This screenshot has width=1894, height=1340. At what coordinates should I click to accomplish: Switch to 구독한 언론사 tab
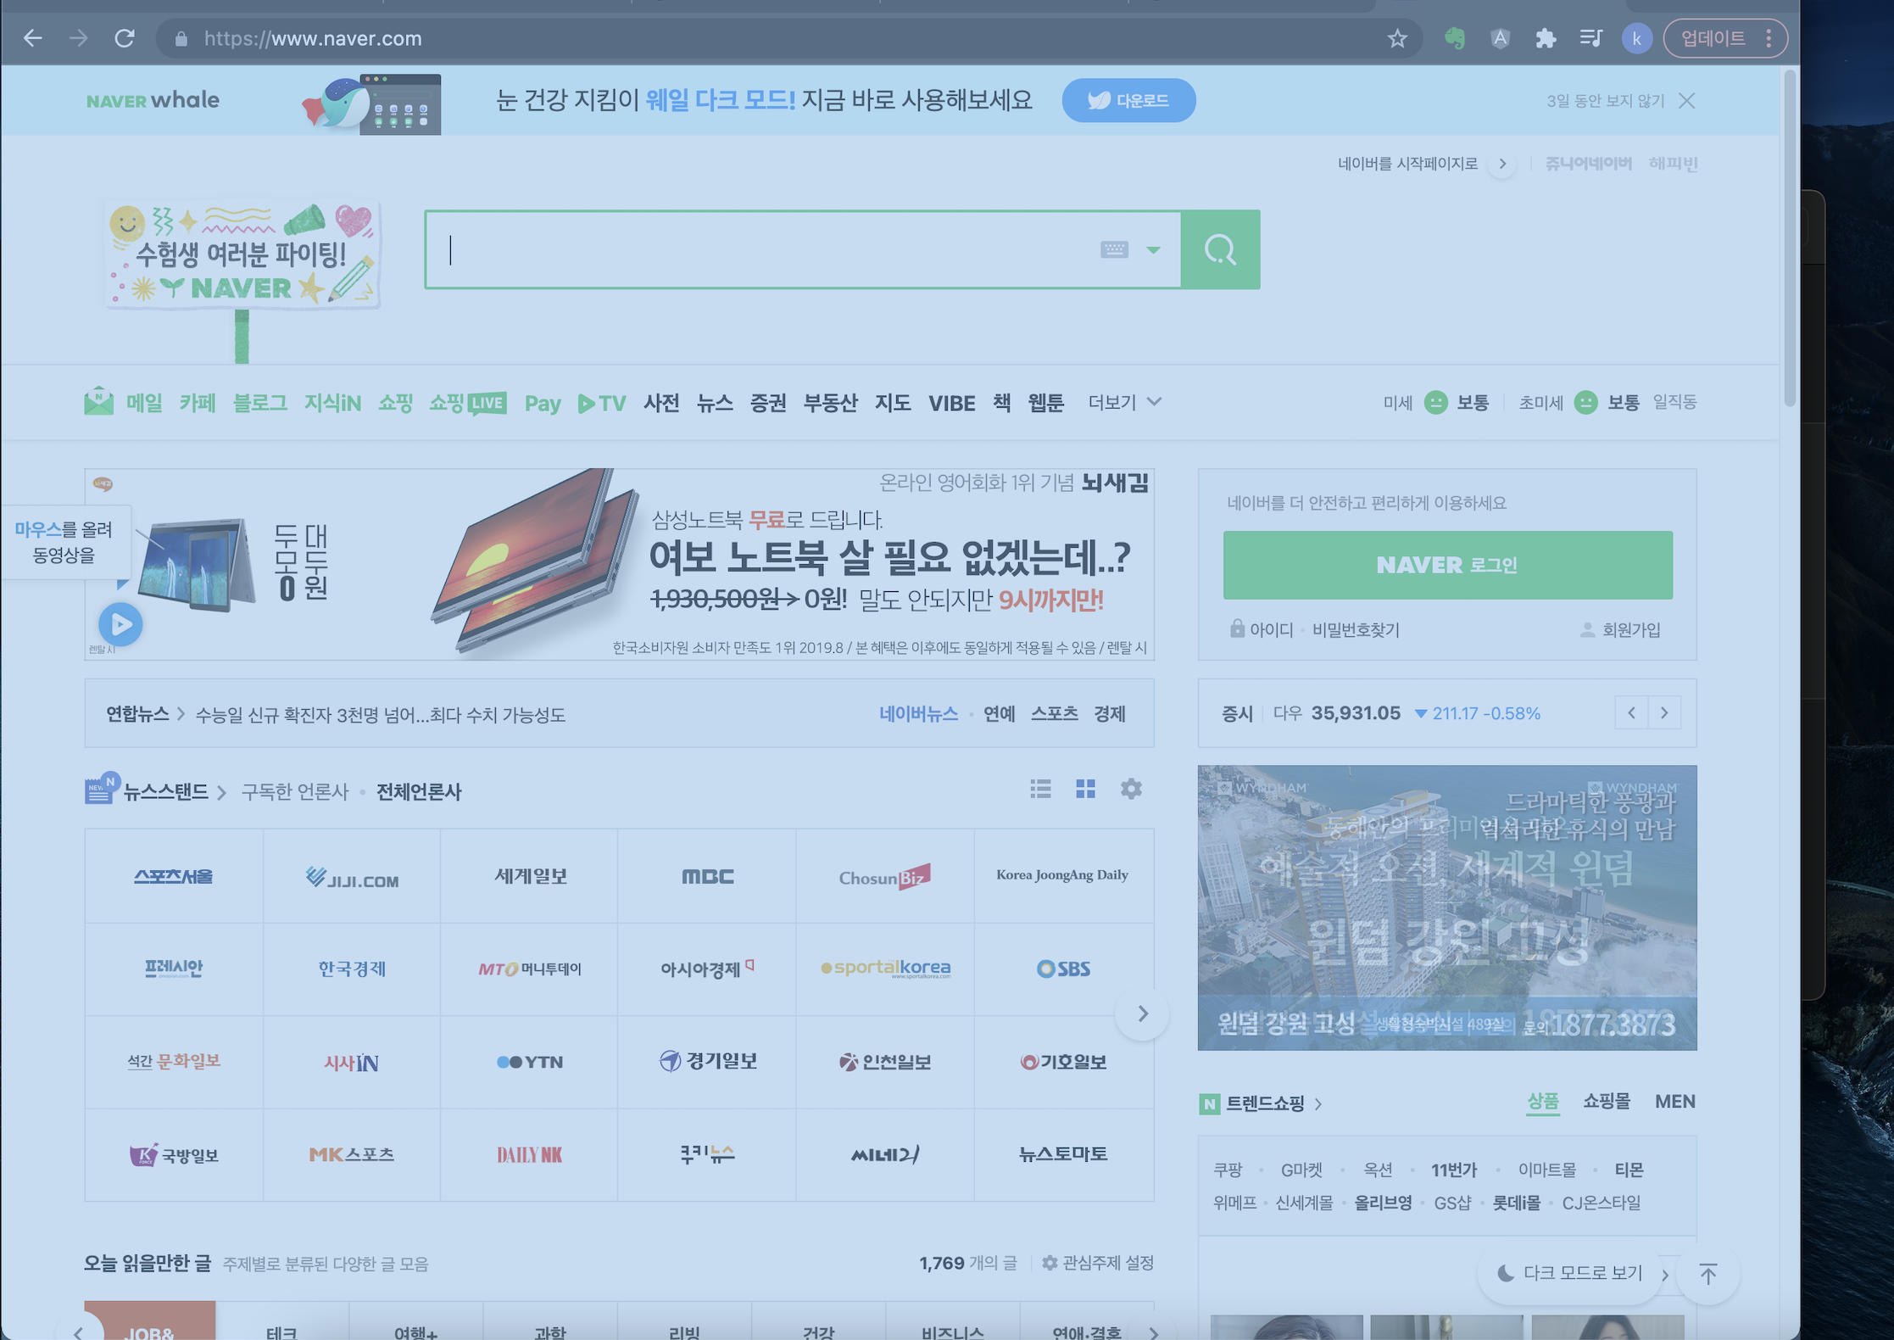(x=294, y=791)
